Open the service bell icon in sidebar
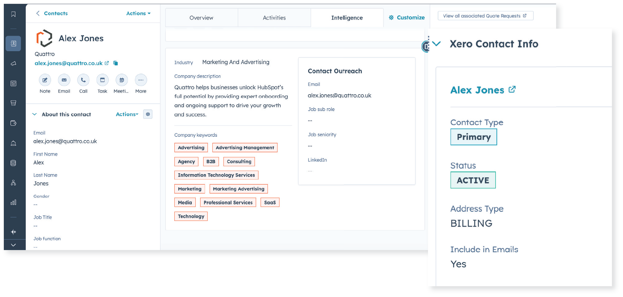Screen dimensions: 623x297 [x=13, y=143]
